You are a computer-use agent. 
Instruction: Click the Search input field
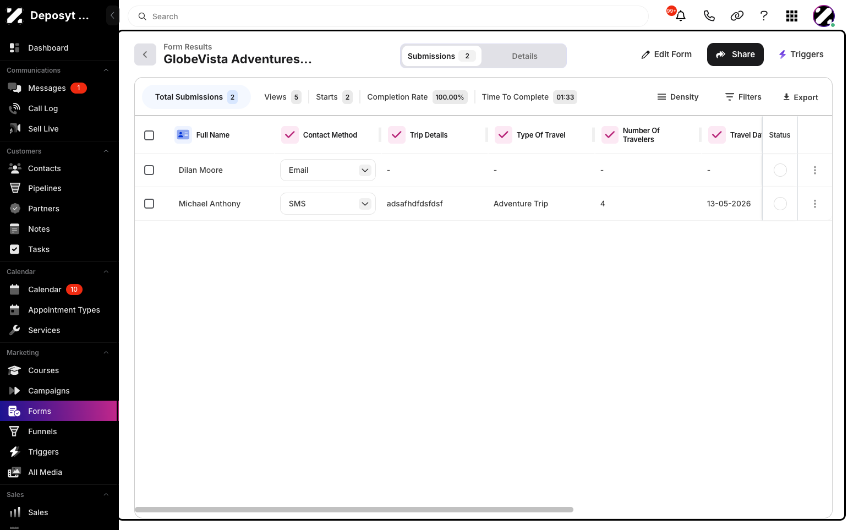tap(388, 17)
